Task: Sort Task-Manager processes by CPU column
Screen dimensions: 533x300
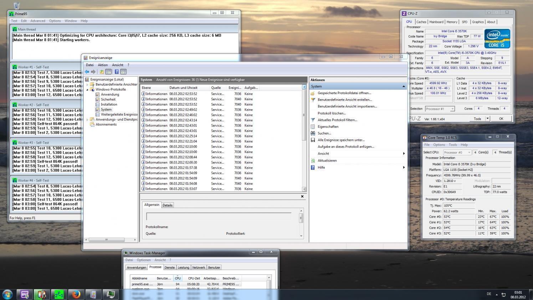Action: (178, 278)
